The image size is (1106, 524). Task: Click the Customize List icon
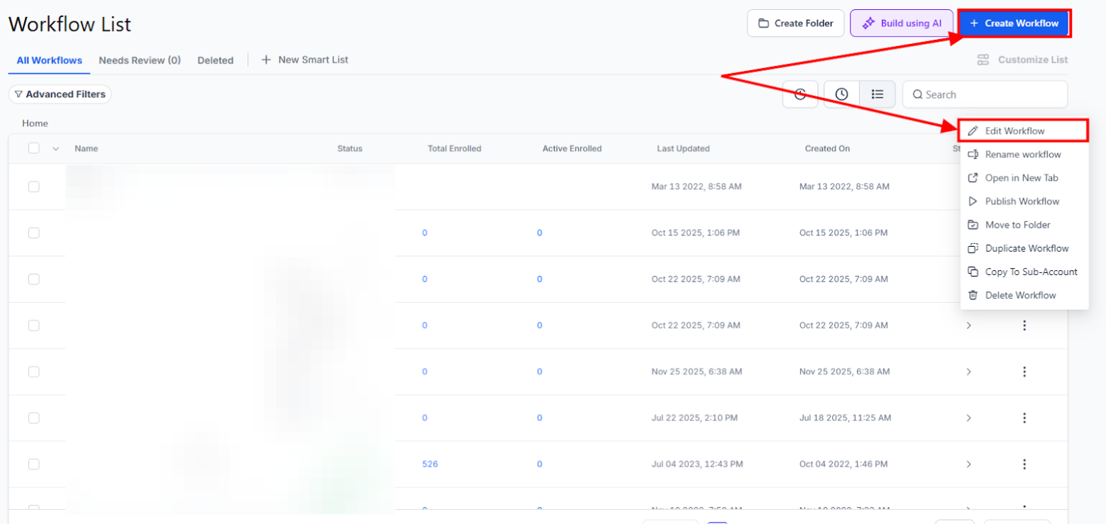pos(983,60)
